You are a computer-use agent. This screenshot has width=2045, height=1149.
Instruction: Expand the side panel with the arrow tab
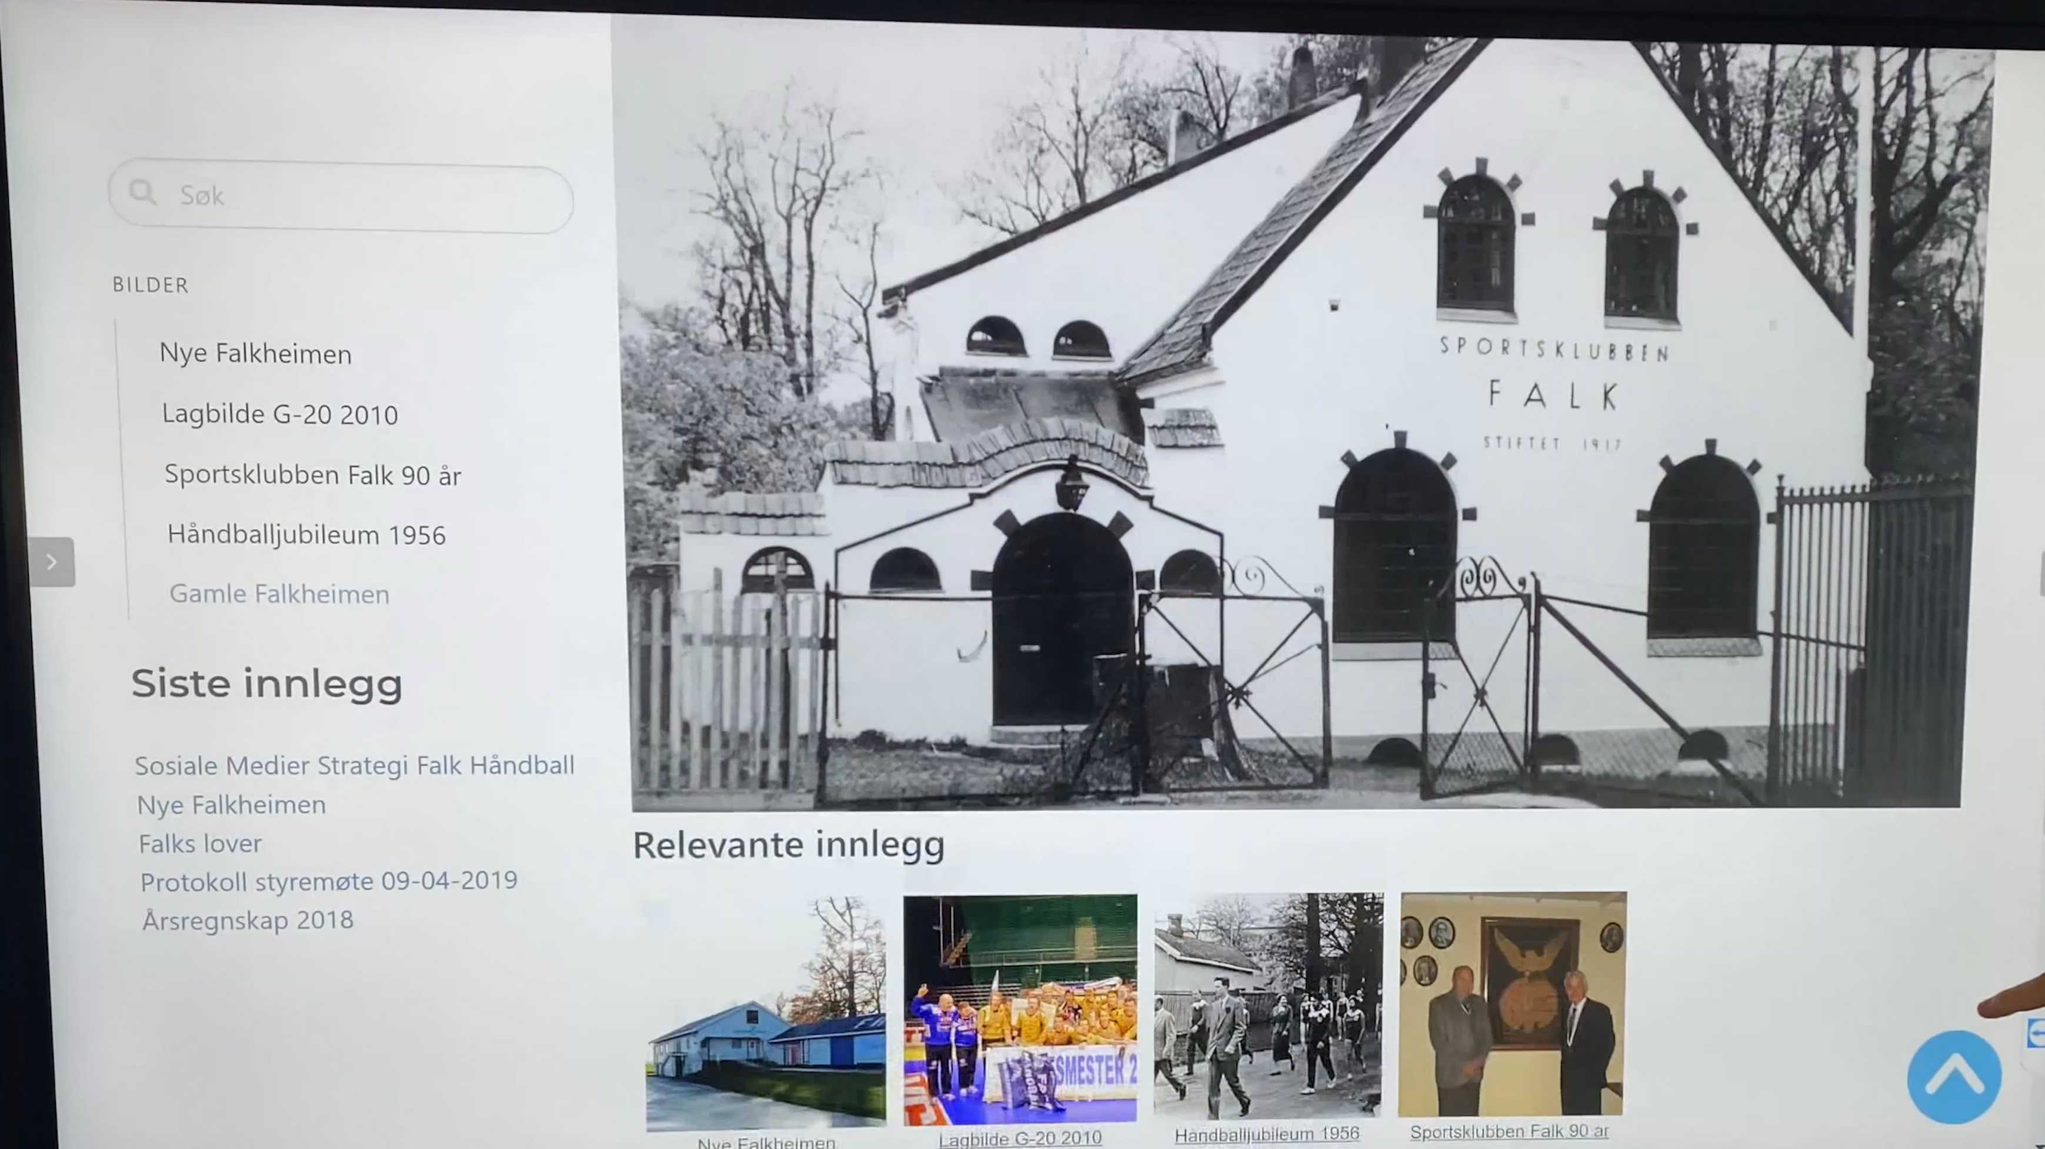52,562
